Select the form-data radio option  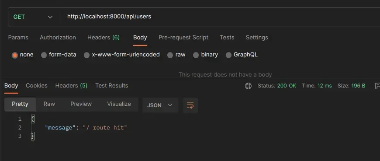[x=44, y=55]
